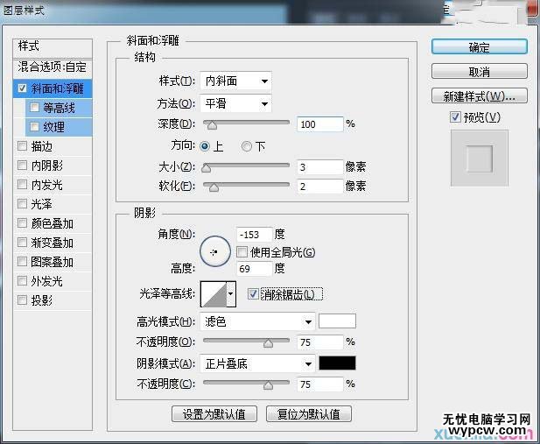Click the 大小 value field
This screenshot has width=540, height=444.
pos(320,167)
